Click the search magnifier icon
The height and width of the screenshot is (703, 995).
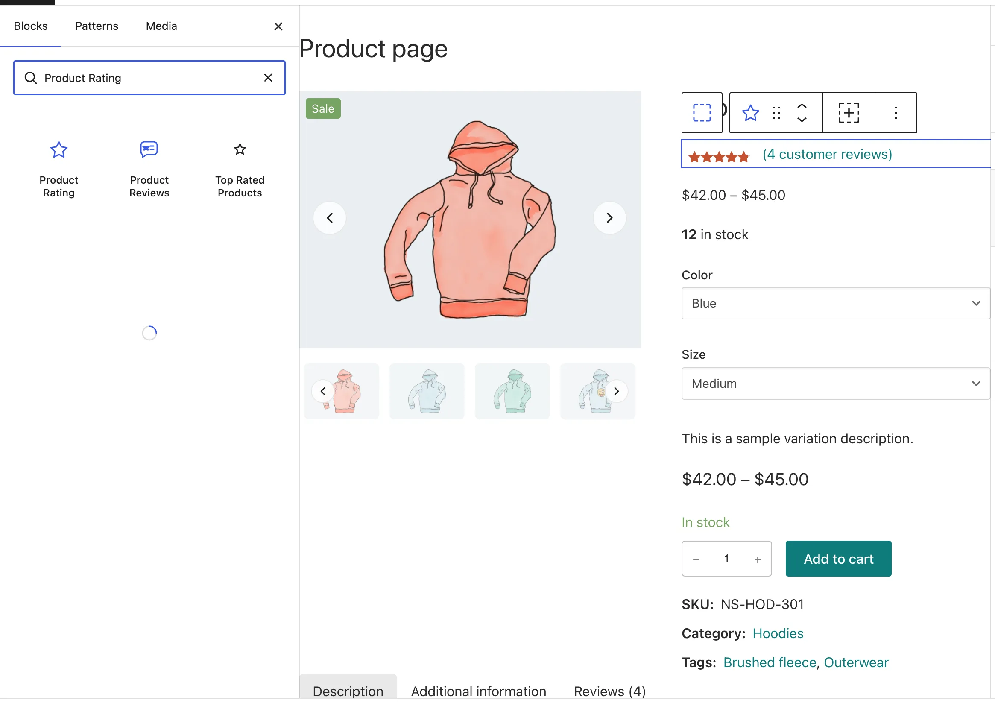(30, 78)
